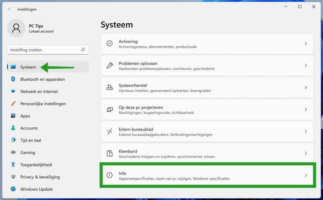323x200 pixels.
Task: Click the Info circle icon
Action: point(109,175)
